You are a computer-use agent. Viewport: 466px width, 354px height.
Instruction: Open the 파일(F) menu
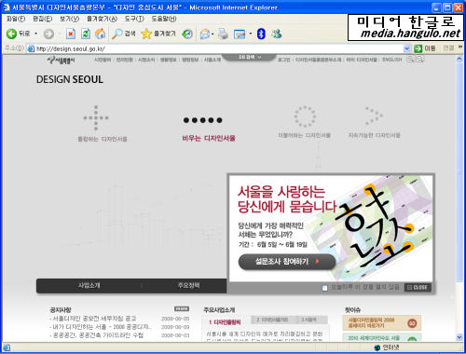(x=16, y=19)
